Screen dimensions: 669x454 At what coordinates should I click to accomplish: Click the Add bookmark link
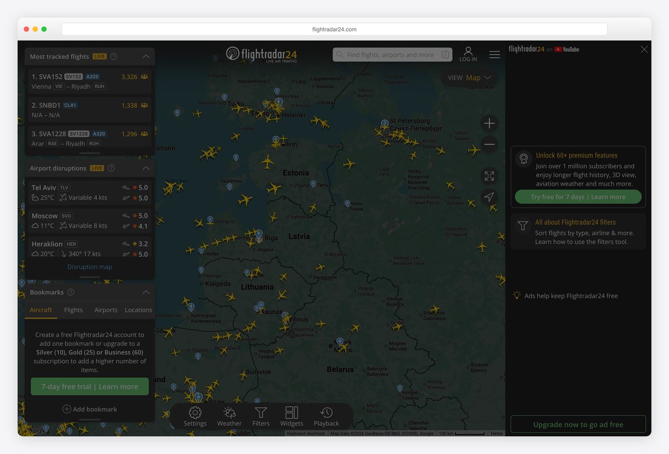90,409
